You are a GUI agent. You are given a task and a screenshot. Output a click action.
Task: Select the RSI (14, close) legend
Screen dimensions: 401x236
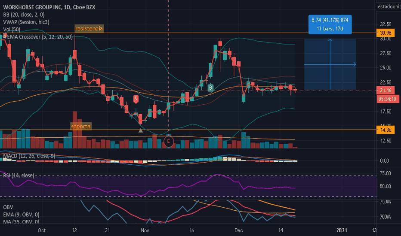pyautogui.click(x=19, y=175)
